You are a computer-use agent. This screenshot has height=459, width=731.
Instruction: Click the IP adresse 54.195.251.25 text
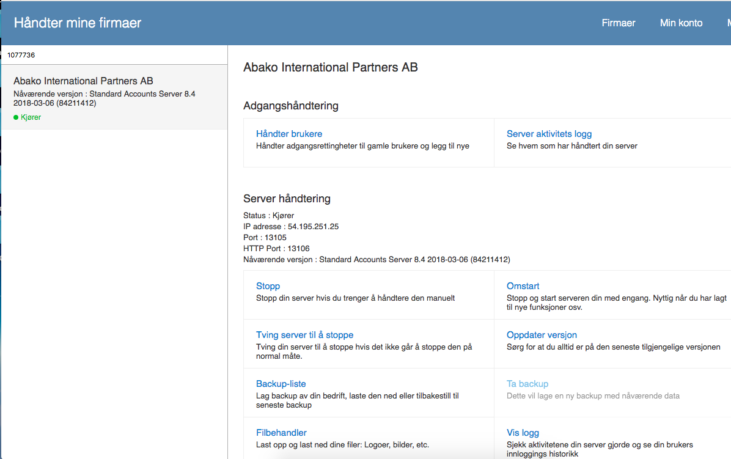click(291, 227)
